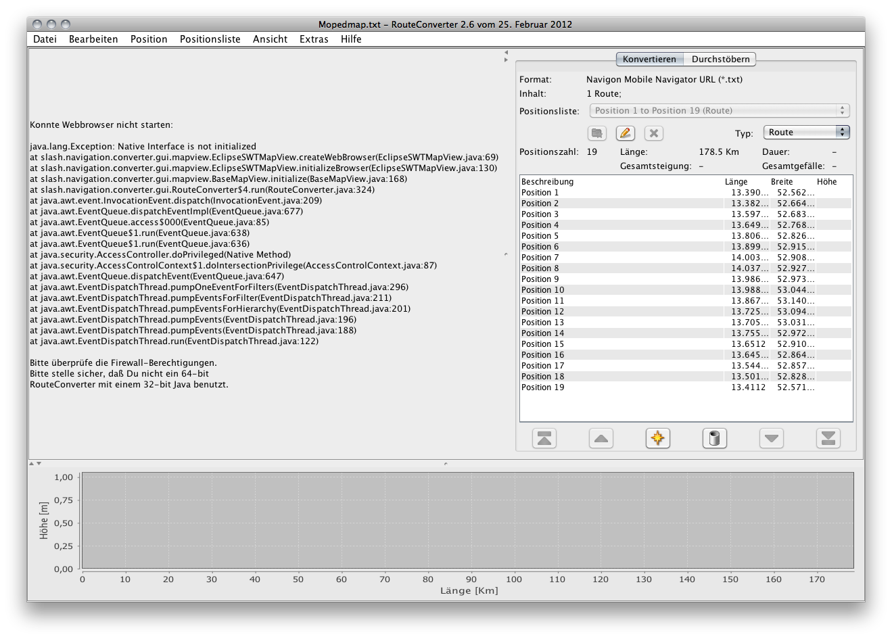Open the Typ dropdown showing Route

point(806,133)
